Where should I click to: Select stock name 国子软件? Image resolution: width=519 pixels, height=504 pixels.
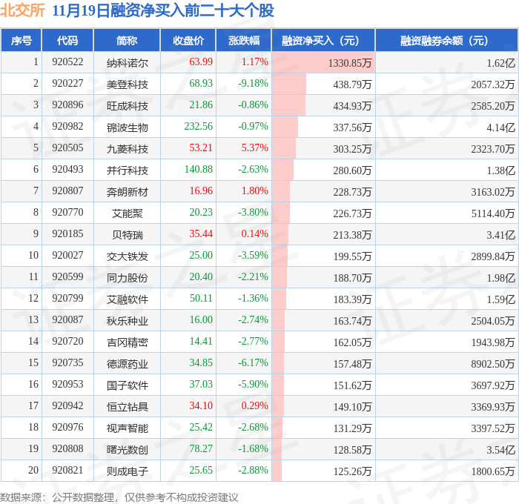[127, 385]
